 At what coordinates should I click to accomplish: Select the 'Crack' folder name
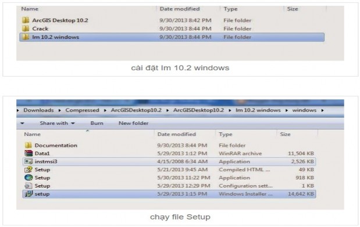(x=40, y=28)
